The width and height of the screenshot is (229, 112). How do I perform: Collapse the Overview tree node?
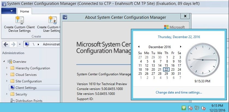(4, 61)
